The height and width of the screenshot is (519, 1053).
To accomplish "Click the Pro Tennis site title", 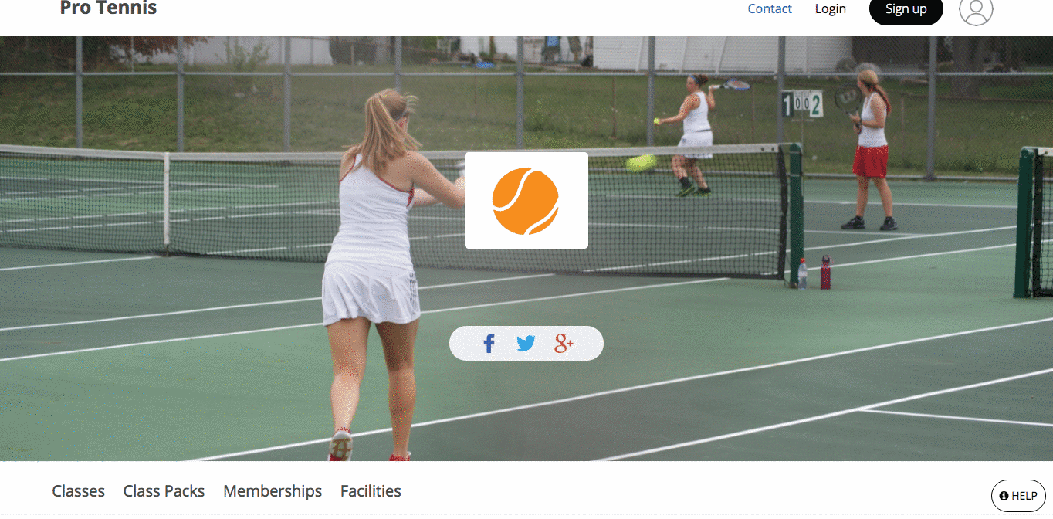I will (108, 8).
